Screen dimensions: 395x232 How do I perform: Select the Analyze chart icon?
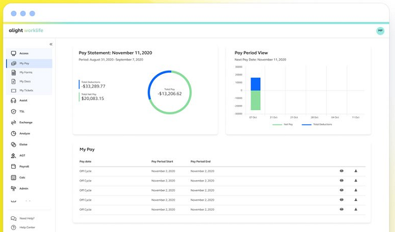point(13,134)
